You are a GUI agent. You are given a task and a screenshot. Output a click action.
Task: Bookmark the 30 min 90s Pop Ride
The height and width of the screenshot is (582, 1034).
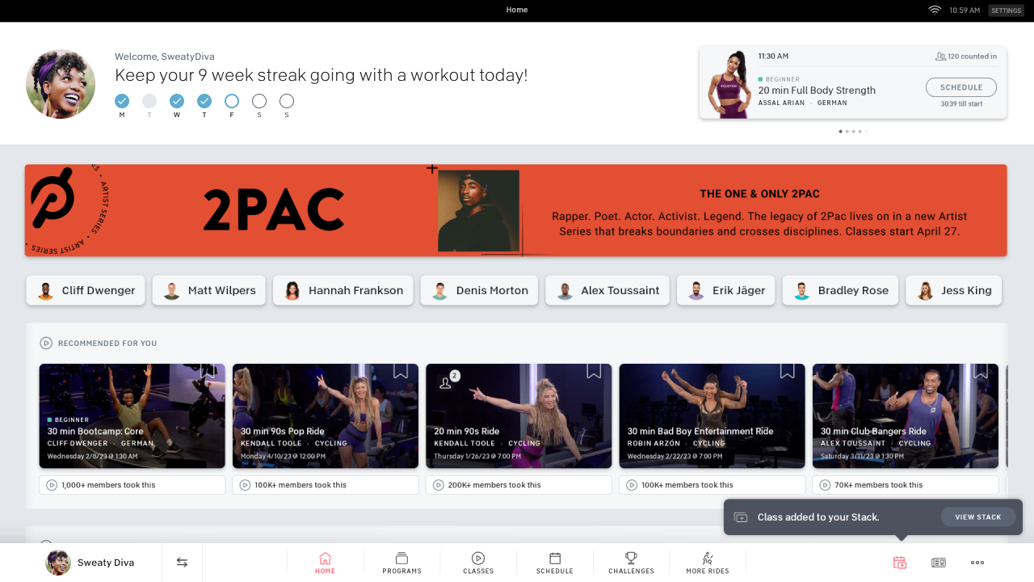click(x=401, y=371)
